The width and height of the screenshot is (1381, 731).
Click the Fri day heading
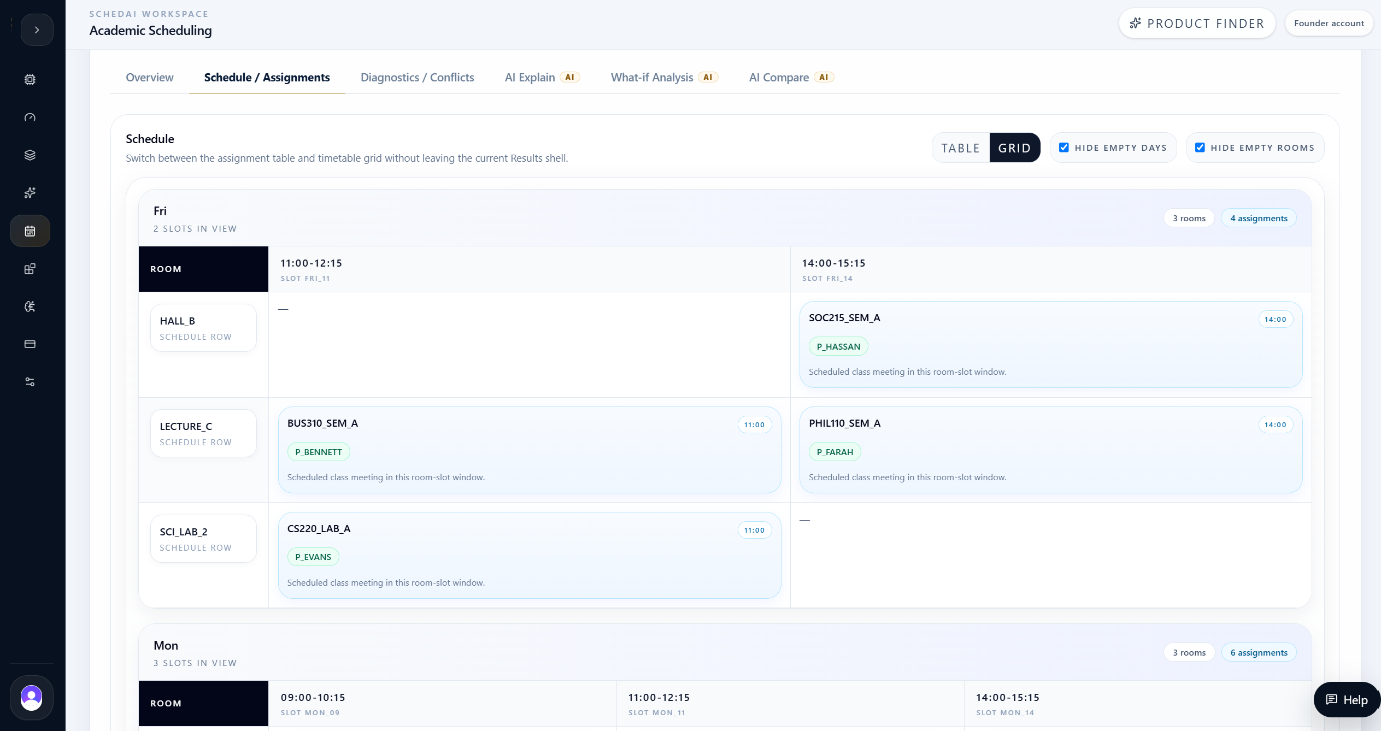point(160,211)
